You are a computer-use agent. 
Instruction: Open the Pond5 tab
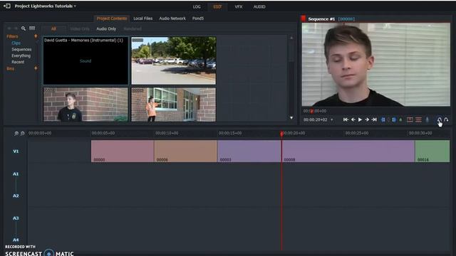click(x=198, y=18)
